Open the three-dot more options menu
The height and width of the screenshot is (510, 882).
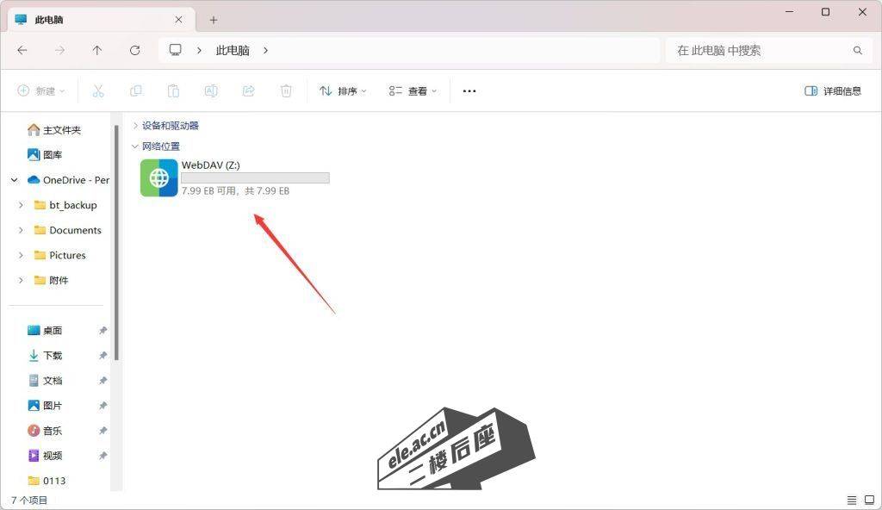[x=469, y=90]
